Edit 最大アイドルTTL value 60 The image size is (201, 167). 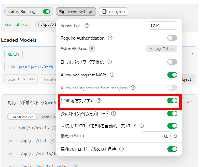[156, 136]
